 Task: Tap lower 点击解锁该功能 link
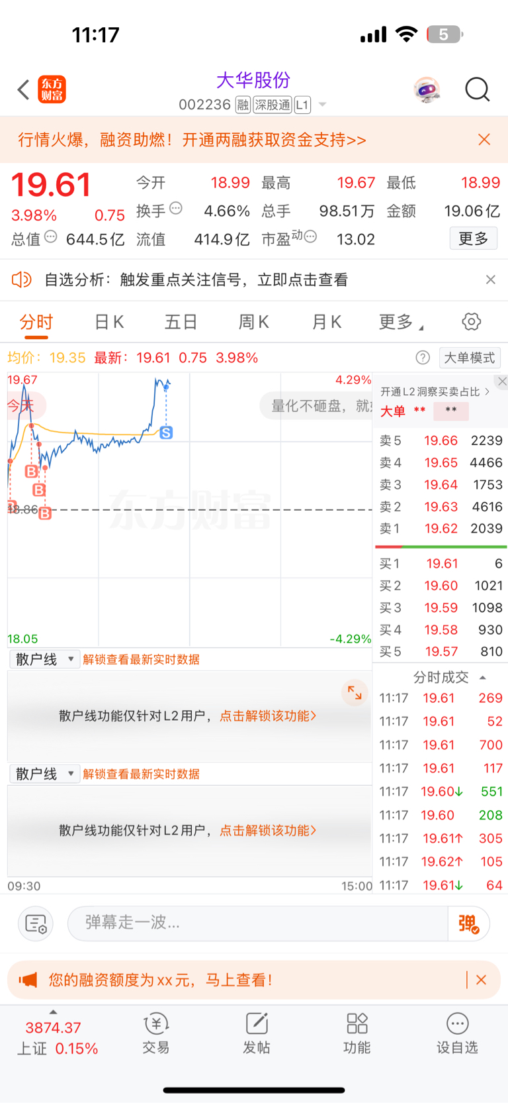click(x=268, y=831)
